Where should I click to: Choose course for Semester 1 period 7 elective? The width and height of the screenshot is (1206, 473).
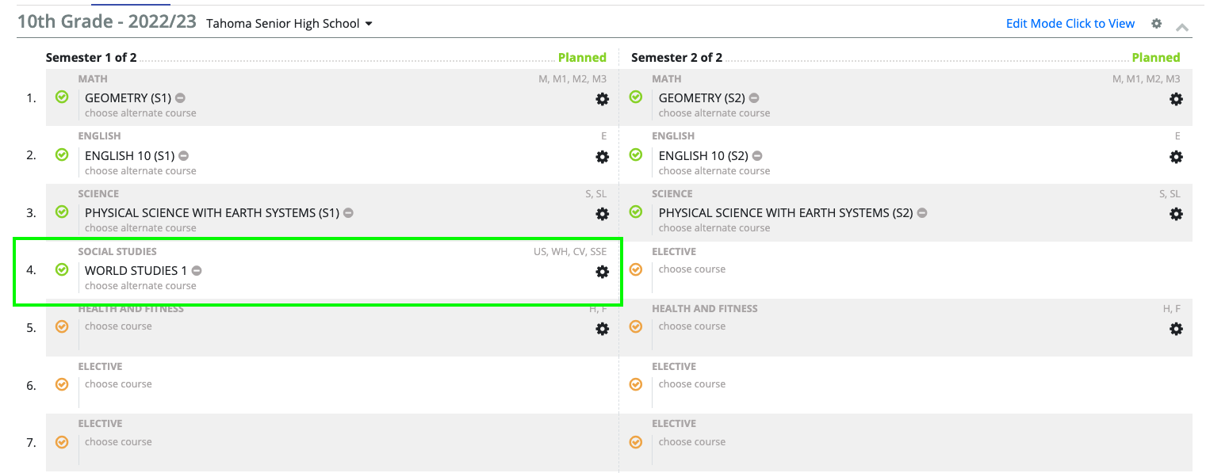pyautogui.click(x=118, y=442)
